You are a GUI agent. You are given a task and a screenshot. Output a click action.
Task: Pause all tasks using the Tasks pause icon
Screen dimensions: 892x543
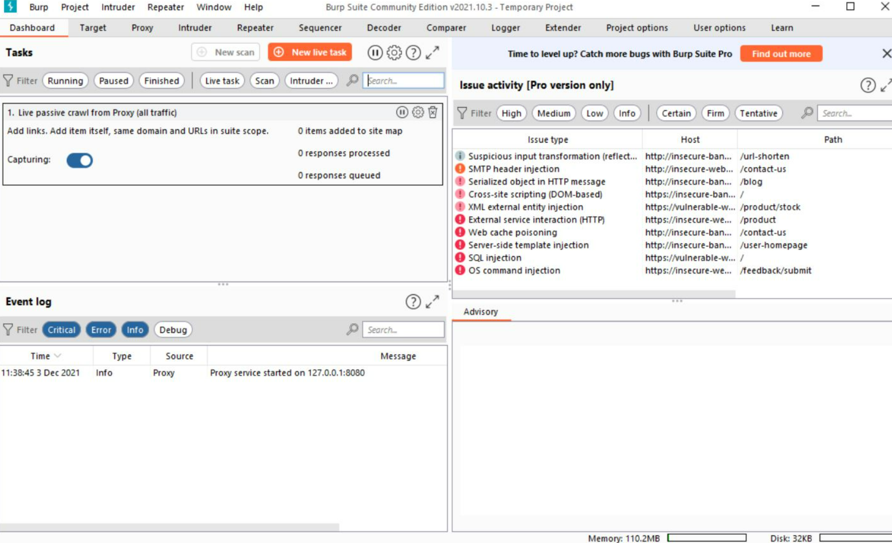[x=375, y=52]
